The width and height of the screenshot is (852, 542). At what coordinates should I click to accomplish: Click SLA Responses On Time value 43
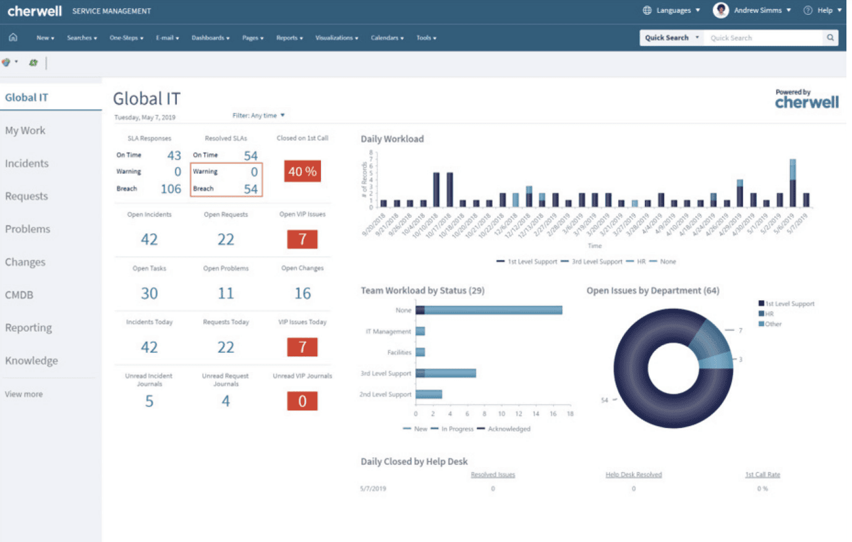pos(174,155)
